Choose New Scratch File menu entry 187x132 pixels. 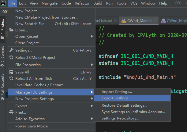point(51,24)
